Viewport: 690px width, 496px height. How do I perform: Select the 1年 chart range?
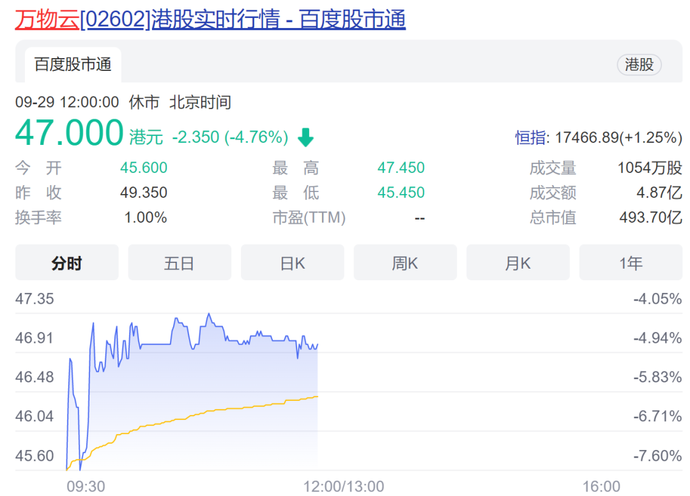pyautogui.click(x=631, y=262)
